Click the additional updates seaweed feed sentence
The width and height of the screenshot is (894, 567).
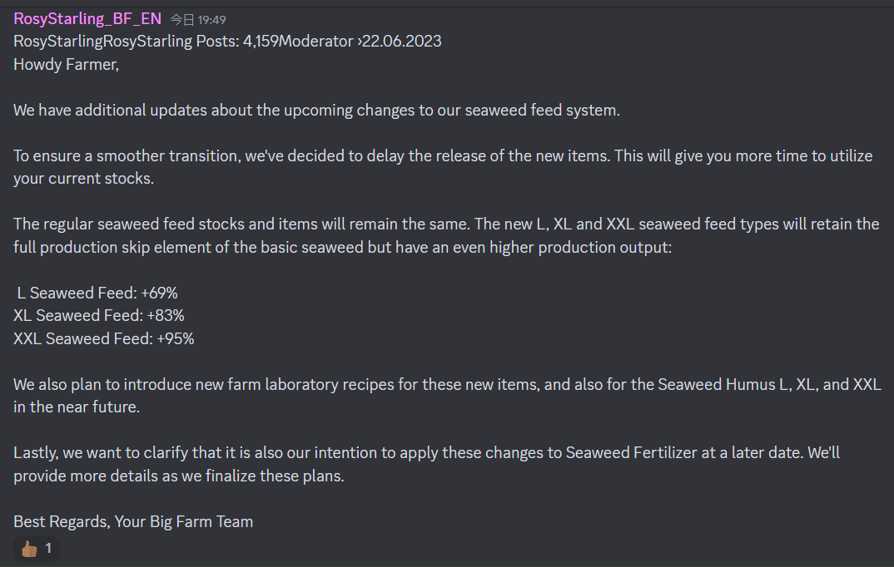coord(316,110)
